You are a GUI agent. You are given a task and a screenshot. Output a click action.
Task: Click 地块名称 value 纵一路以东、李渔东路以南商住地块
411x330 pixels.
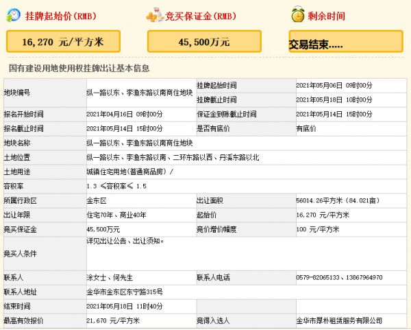[x=140, y=143]
